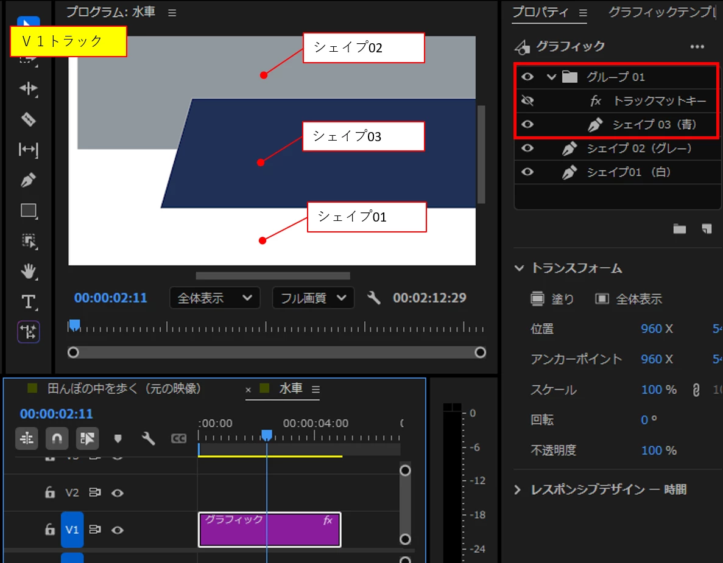The image size is (723, 563).
Task: Click program monitor timecode 00:00:02:11
Action: [x=111, y=298]
